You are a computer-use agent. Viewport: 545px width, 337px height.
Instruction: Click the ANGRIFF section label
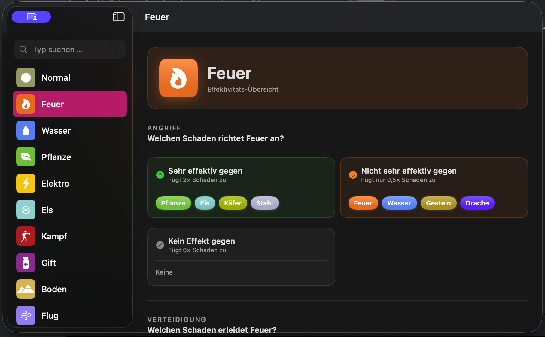[164, 128]
